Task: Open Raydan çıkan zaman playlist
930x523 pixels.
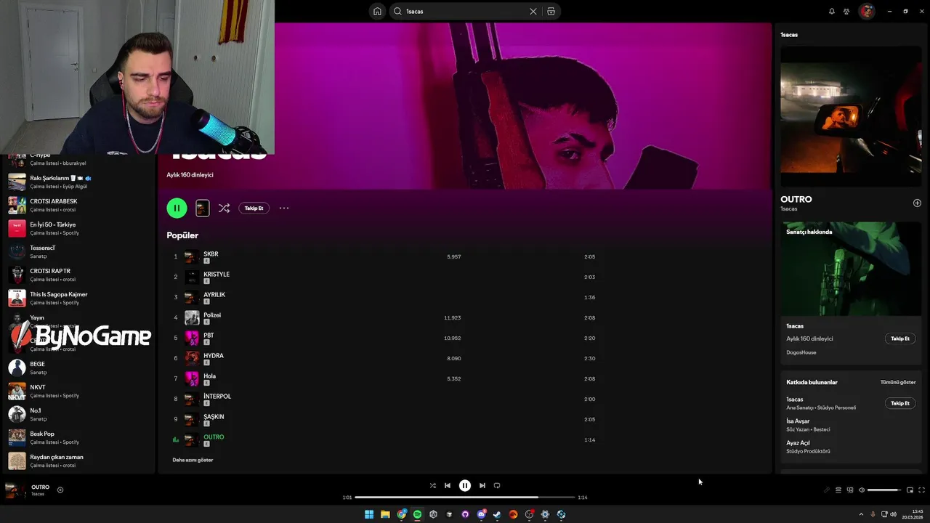Action: 78,461
